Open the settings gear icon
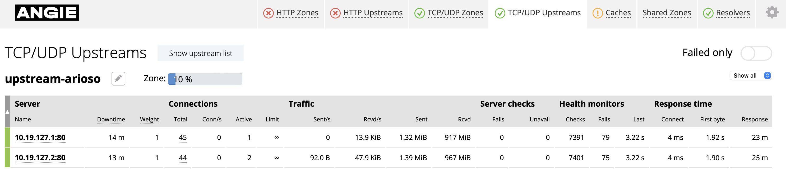Image resolution: width=786 pixels, height=180 pixels. [x=772, y=13]
